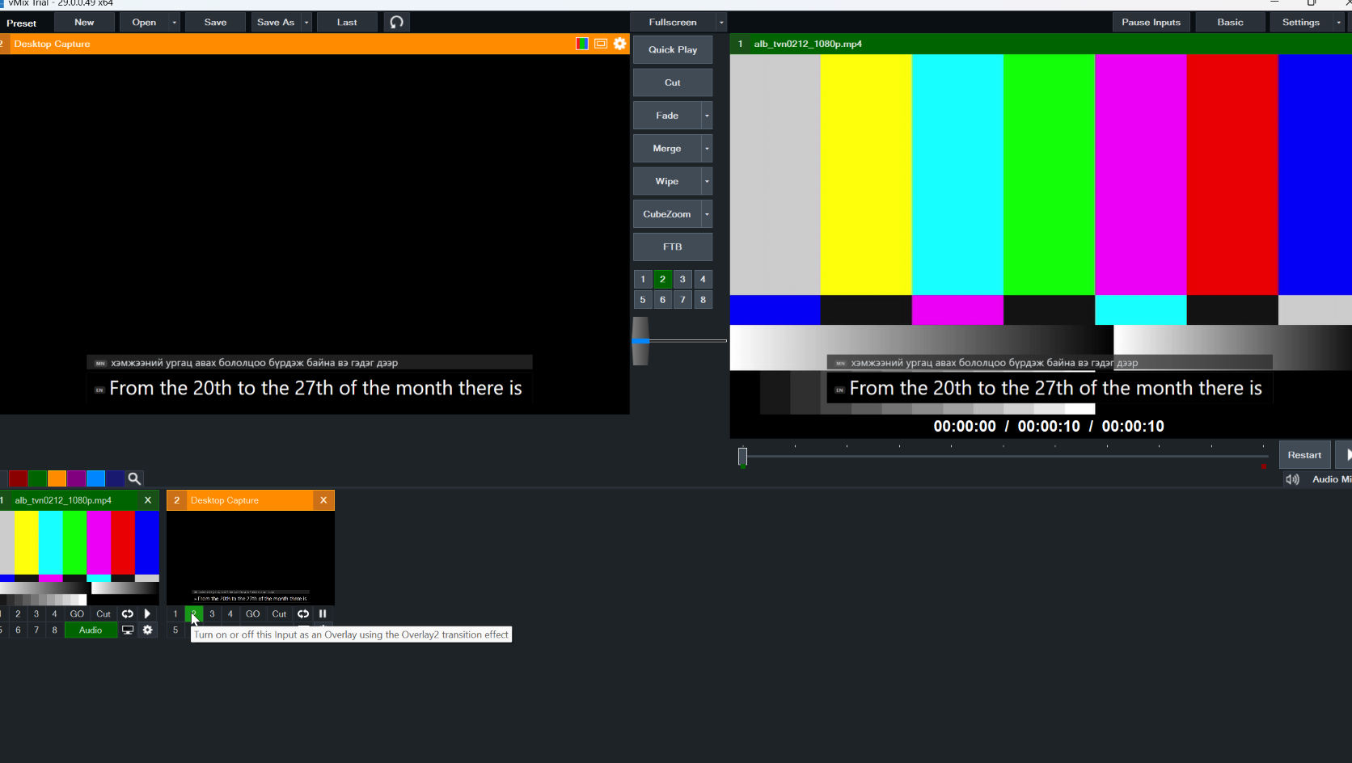Click FTB fade to black
This screenshot has width=1352, height=763.
673,247
